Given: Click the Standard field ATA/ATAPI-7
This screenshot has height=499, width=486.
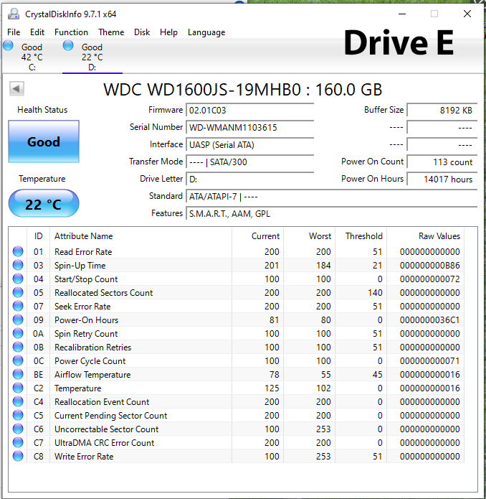Looking at the screenshot, I should 332,196.
